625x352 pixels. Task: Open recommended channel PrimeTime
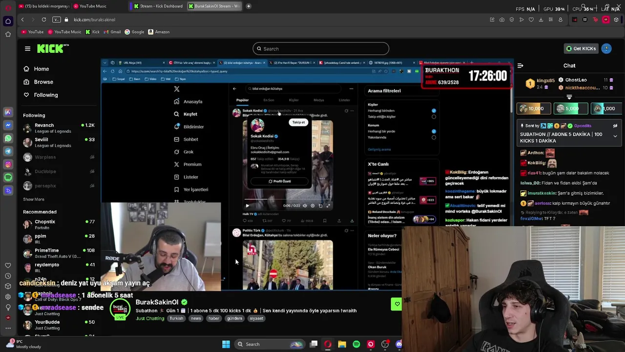[x=59, y=253]
